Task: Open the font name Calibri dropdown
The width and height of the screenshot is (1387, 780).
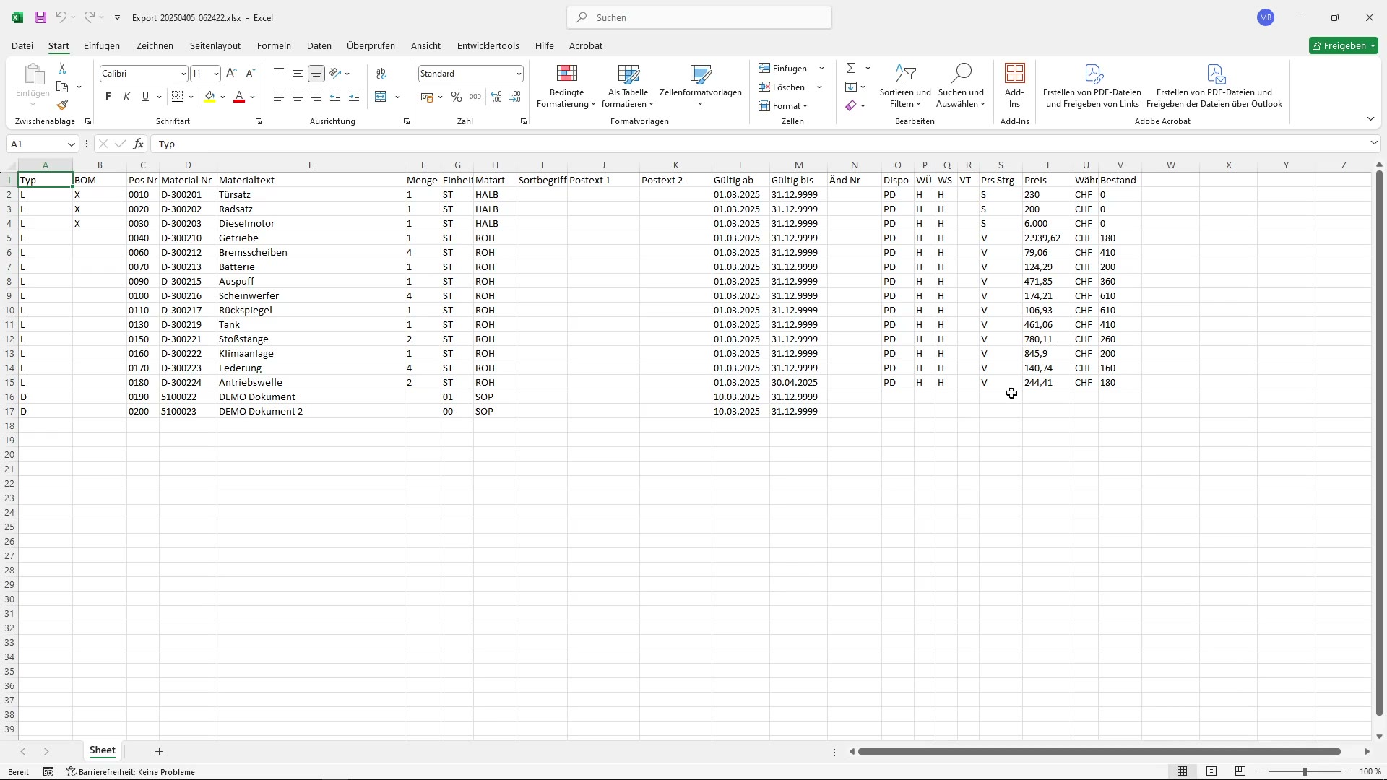Action: click(183, 74)
